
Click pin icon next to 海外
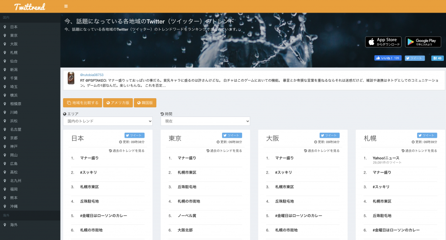tap(5, 225)
